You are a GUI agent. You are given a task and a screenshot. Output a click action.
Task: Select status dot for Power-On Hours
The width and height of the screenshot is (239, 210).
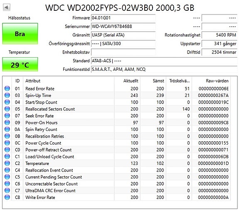[7, 122]
